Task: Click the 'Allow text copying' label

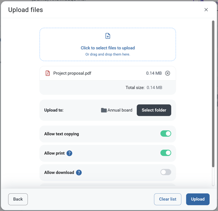Action: pyautogui.click(x=61, y=134)
